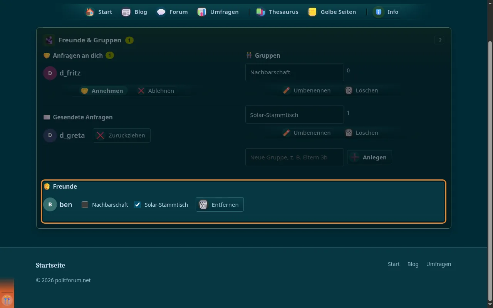Click the Umfragen chart icon
Image resolution: width=493 pixels, height=308 pixels.
tap(201, 12)
